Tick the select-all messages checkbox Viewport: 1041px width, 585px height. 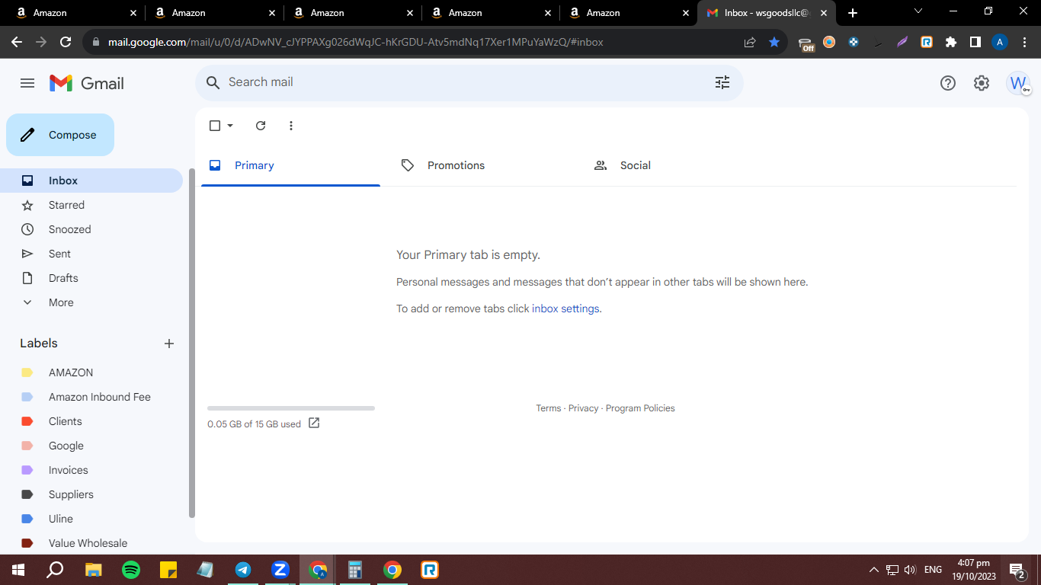click(x=215, y=126)
